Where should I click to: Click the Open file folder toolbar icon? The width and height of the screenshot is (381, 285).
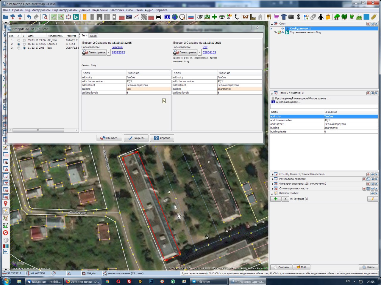tap(5, 17)
